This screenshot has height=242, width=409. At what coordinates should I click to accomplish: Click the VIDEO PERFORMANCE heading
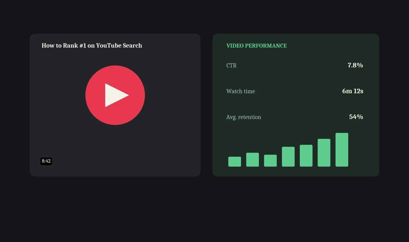[x=256, y=46]
